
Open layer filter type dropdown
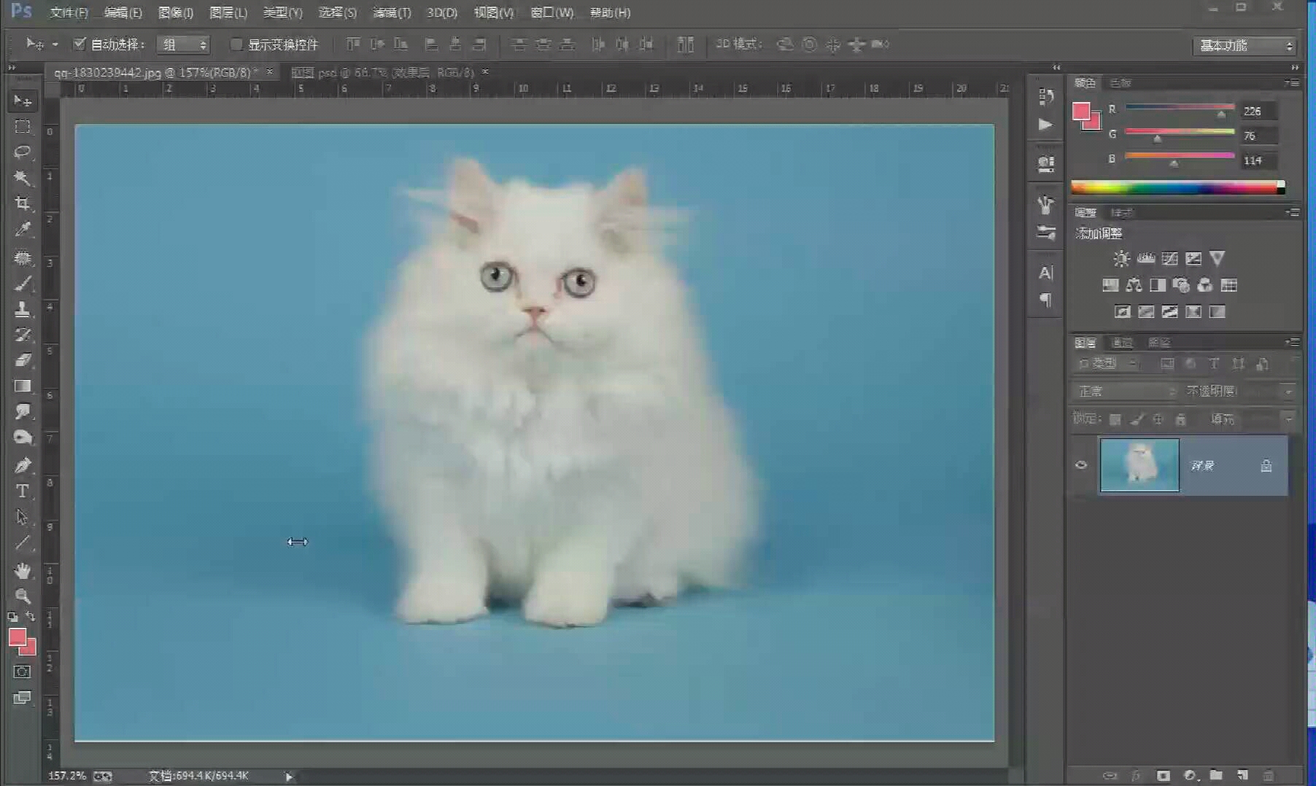1107,363
